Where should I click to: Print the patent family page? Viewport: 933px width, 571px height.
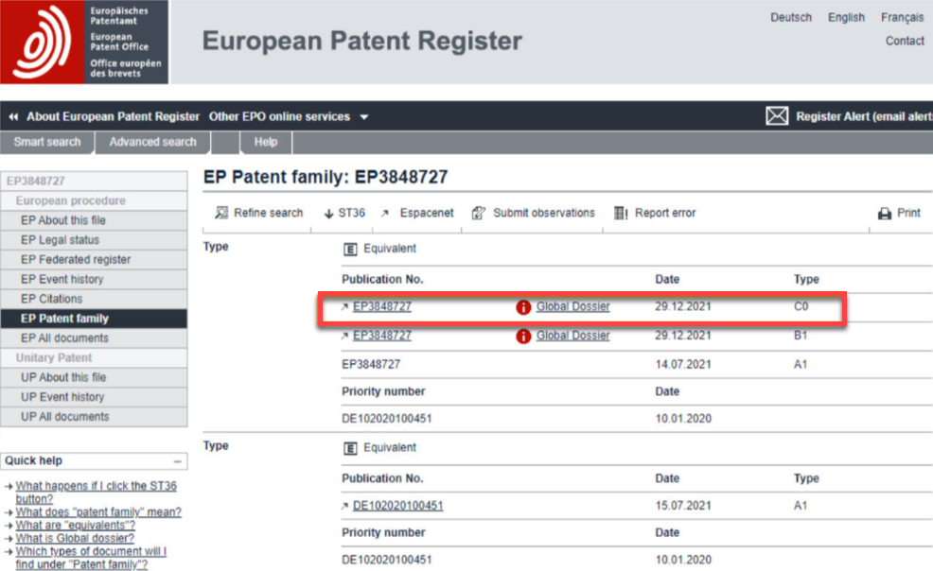(898, 213)
